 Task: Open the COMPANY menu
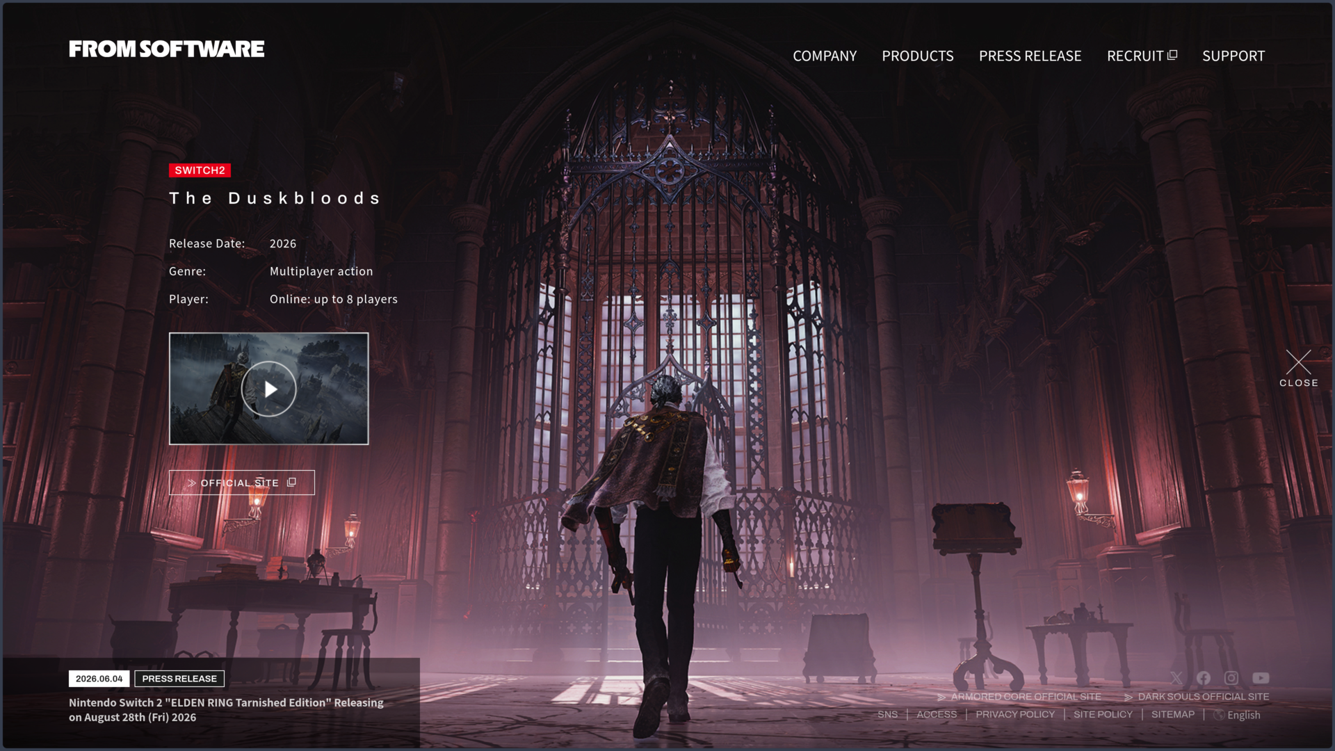point(825,56)
